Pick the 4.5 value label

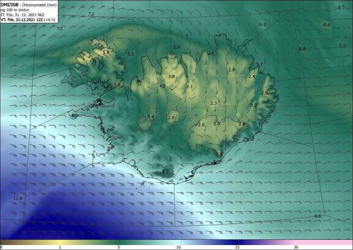pos(162,86)
